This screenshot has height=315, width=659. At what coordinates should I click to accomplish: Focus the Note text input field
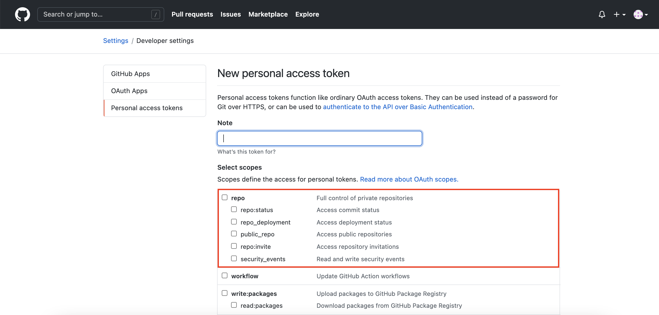[320, 138]
